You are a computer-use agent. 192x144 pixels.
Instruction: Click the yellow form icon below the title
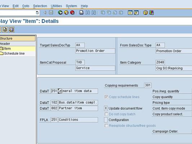(12, 30)
